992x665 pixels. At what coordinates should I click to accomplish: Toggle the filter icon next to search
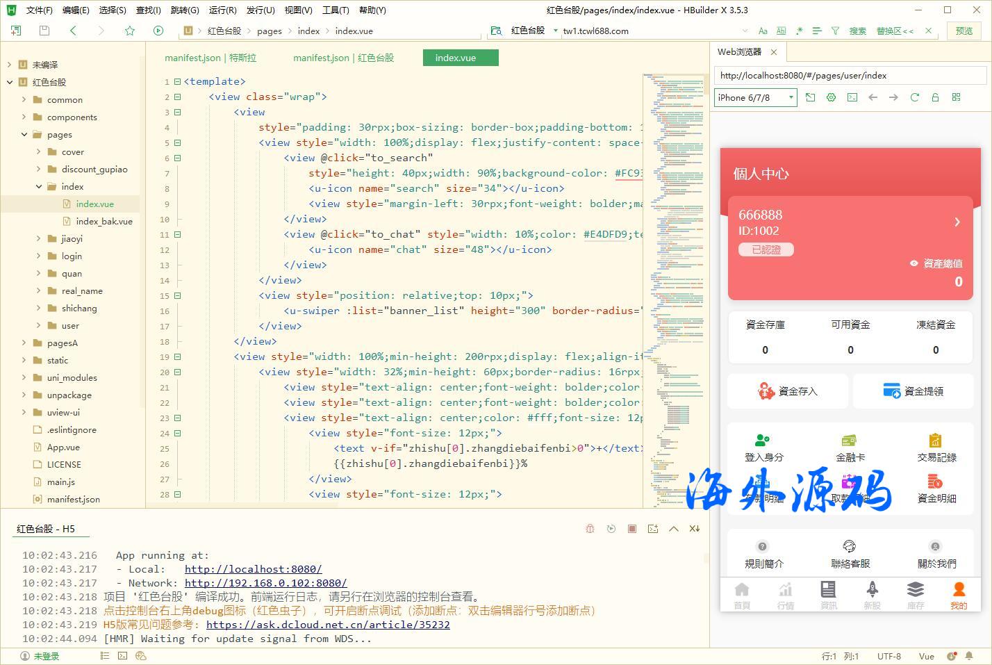point(835,31)
